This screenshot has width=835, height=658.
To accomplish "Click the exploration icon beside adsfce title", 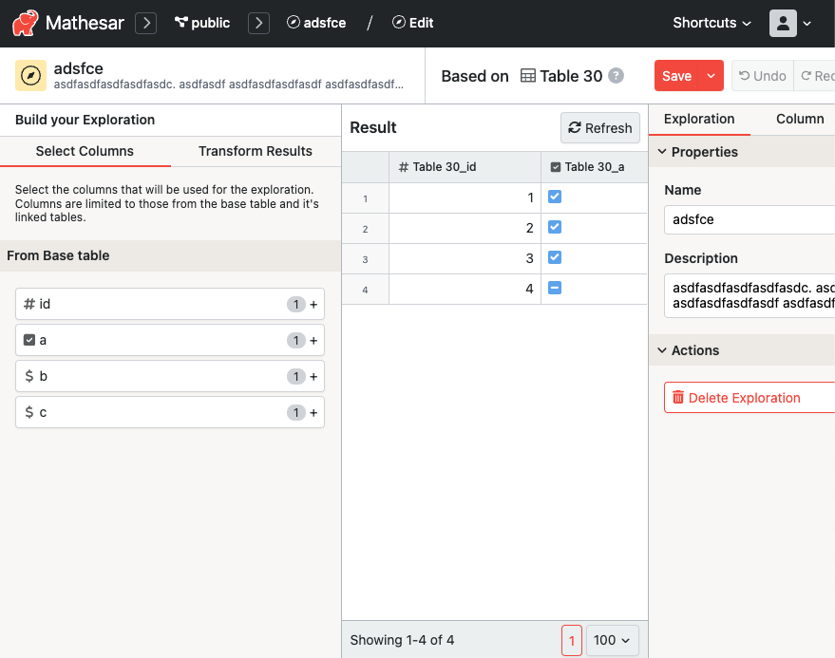I will (x=29, y=75).
